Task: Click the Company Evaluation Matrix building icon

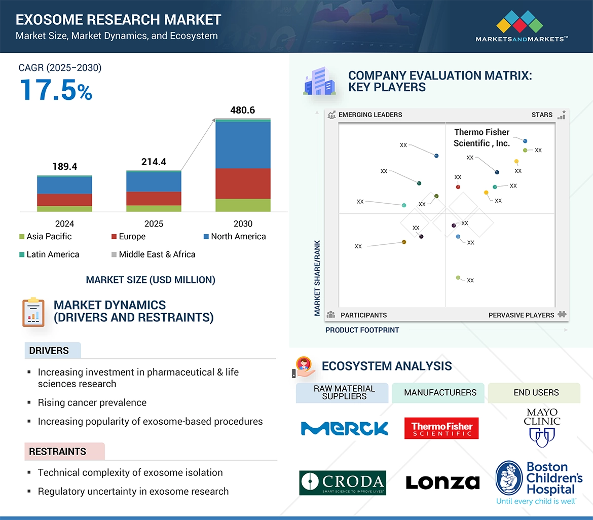Action: [319, 83]
